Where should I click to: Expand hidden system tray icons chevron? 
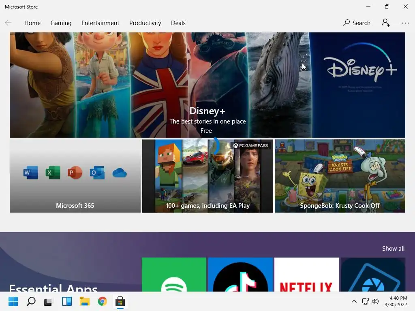[354, 301]
